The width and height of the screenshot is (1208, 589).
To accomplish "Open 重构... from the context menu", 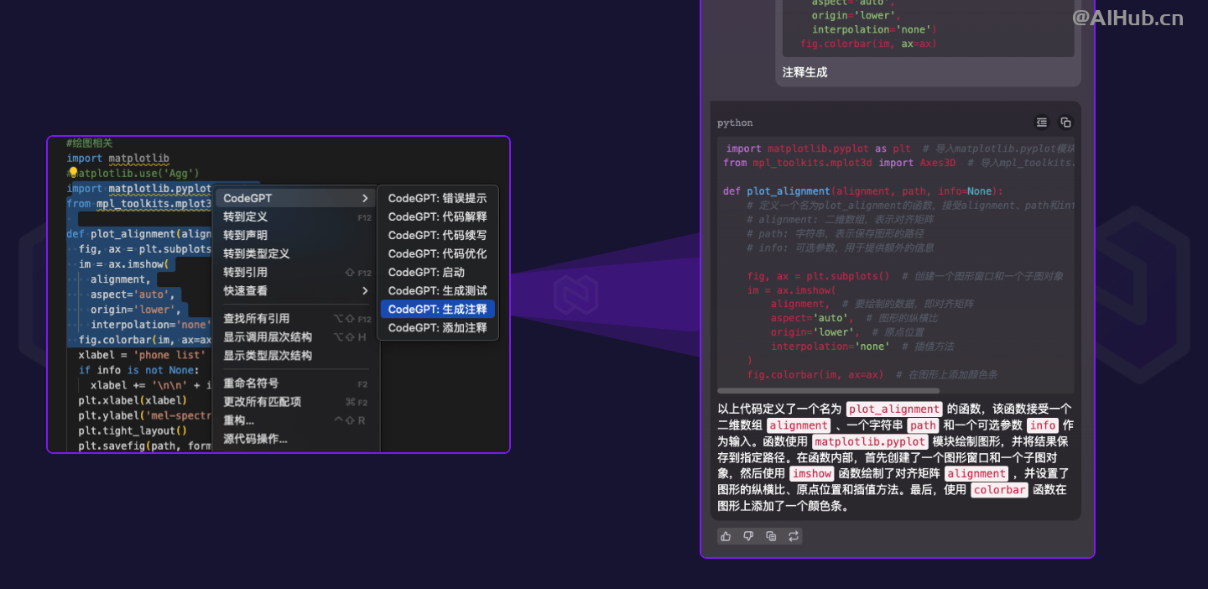I will (x=296, y=420).
